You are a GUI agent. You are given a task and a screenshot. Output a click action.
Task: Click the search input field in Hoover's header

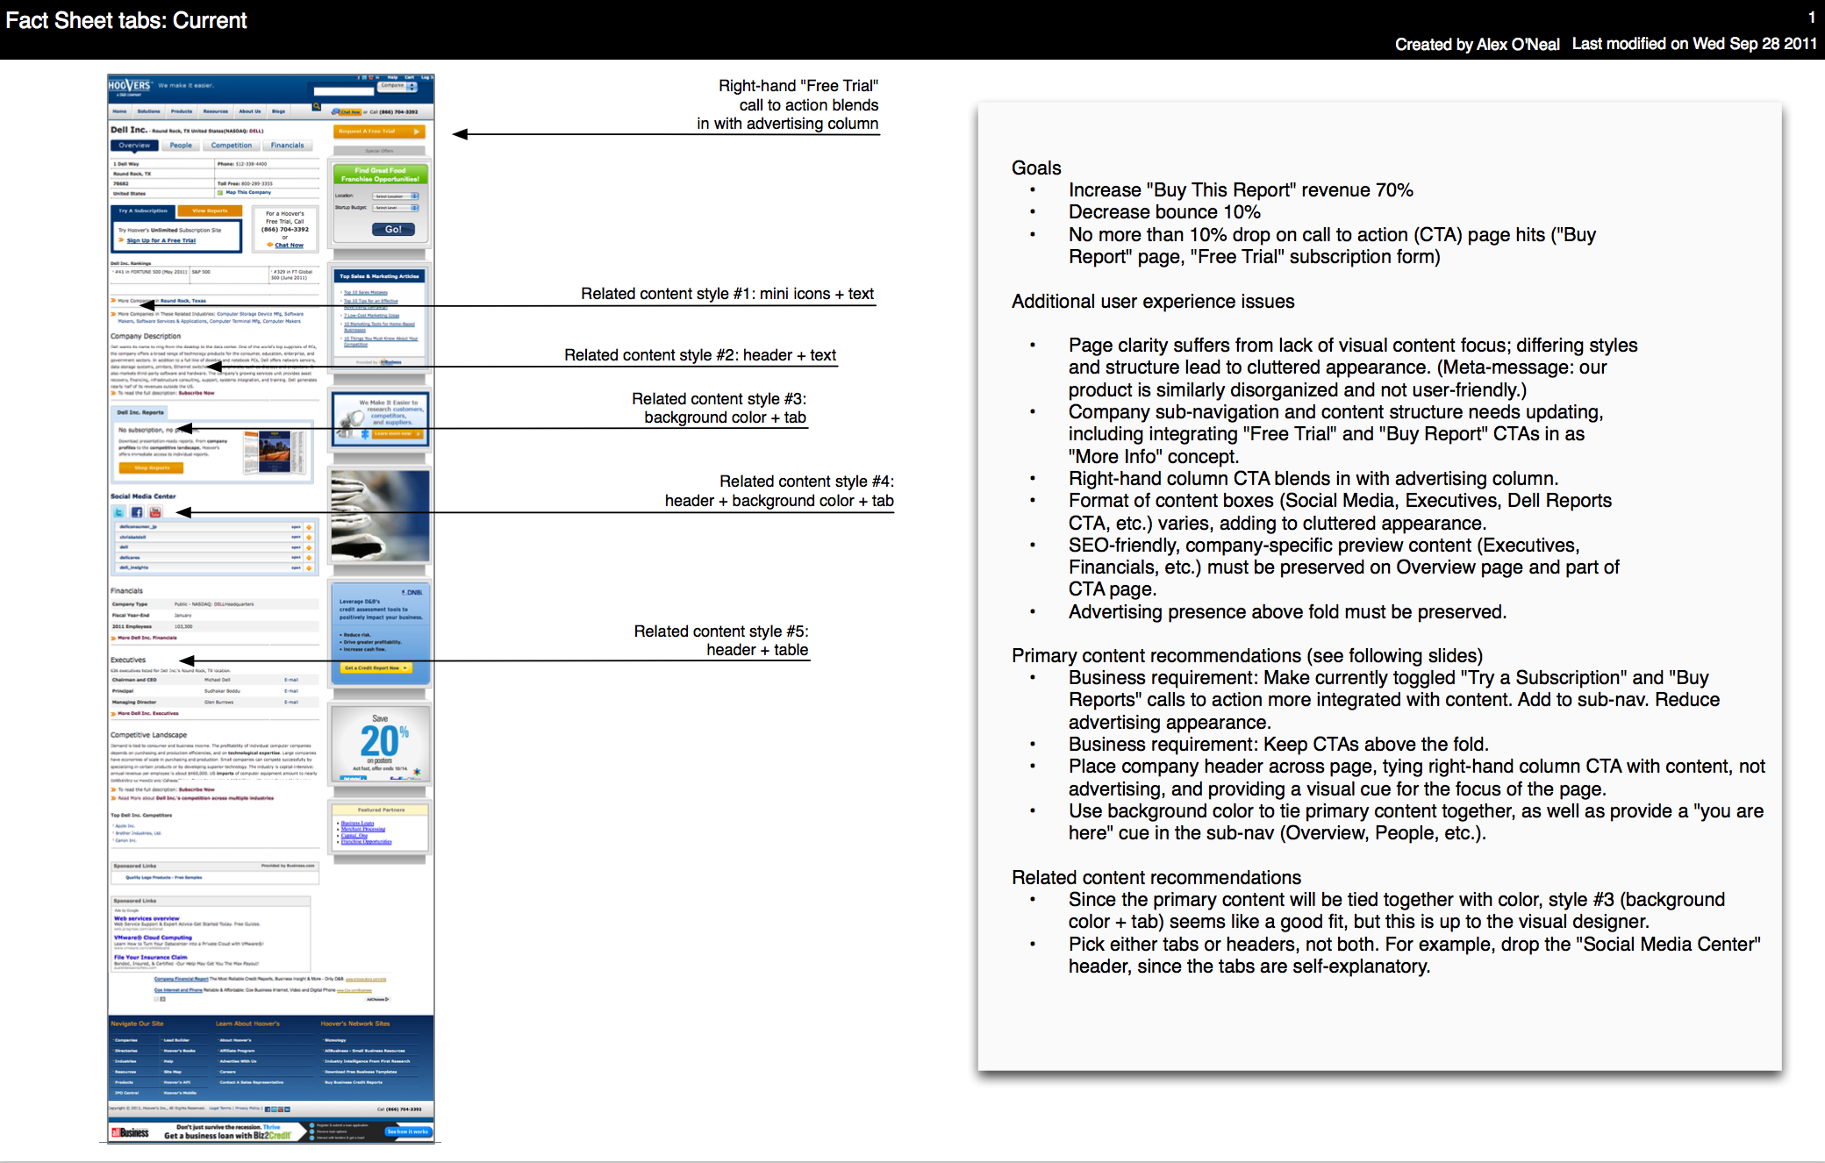(343, 90)
